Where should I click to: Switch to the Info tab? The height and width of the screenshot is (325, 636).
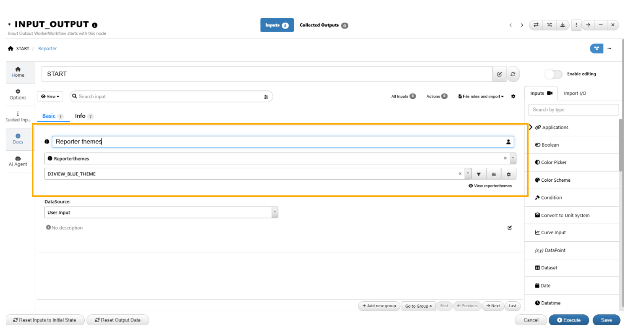pyautogui.click(x=80, y=116)
